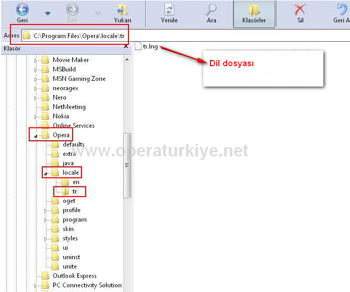Select the defaults folder
The height and width of the screenshot is (292, 350).
pos(68,144)
